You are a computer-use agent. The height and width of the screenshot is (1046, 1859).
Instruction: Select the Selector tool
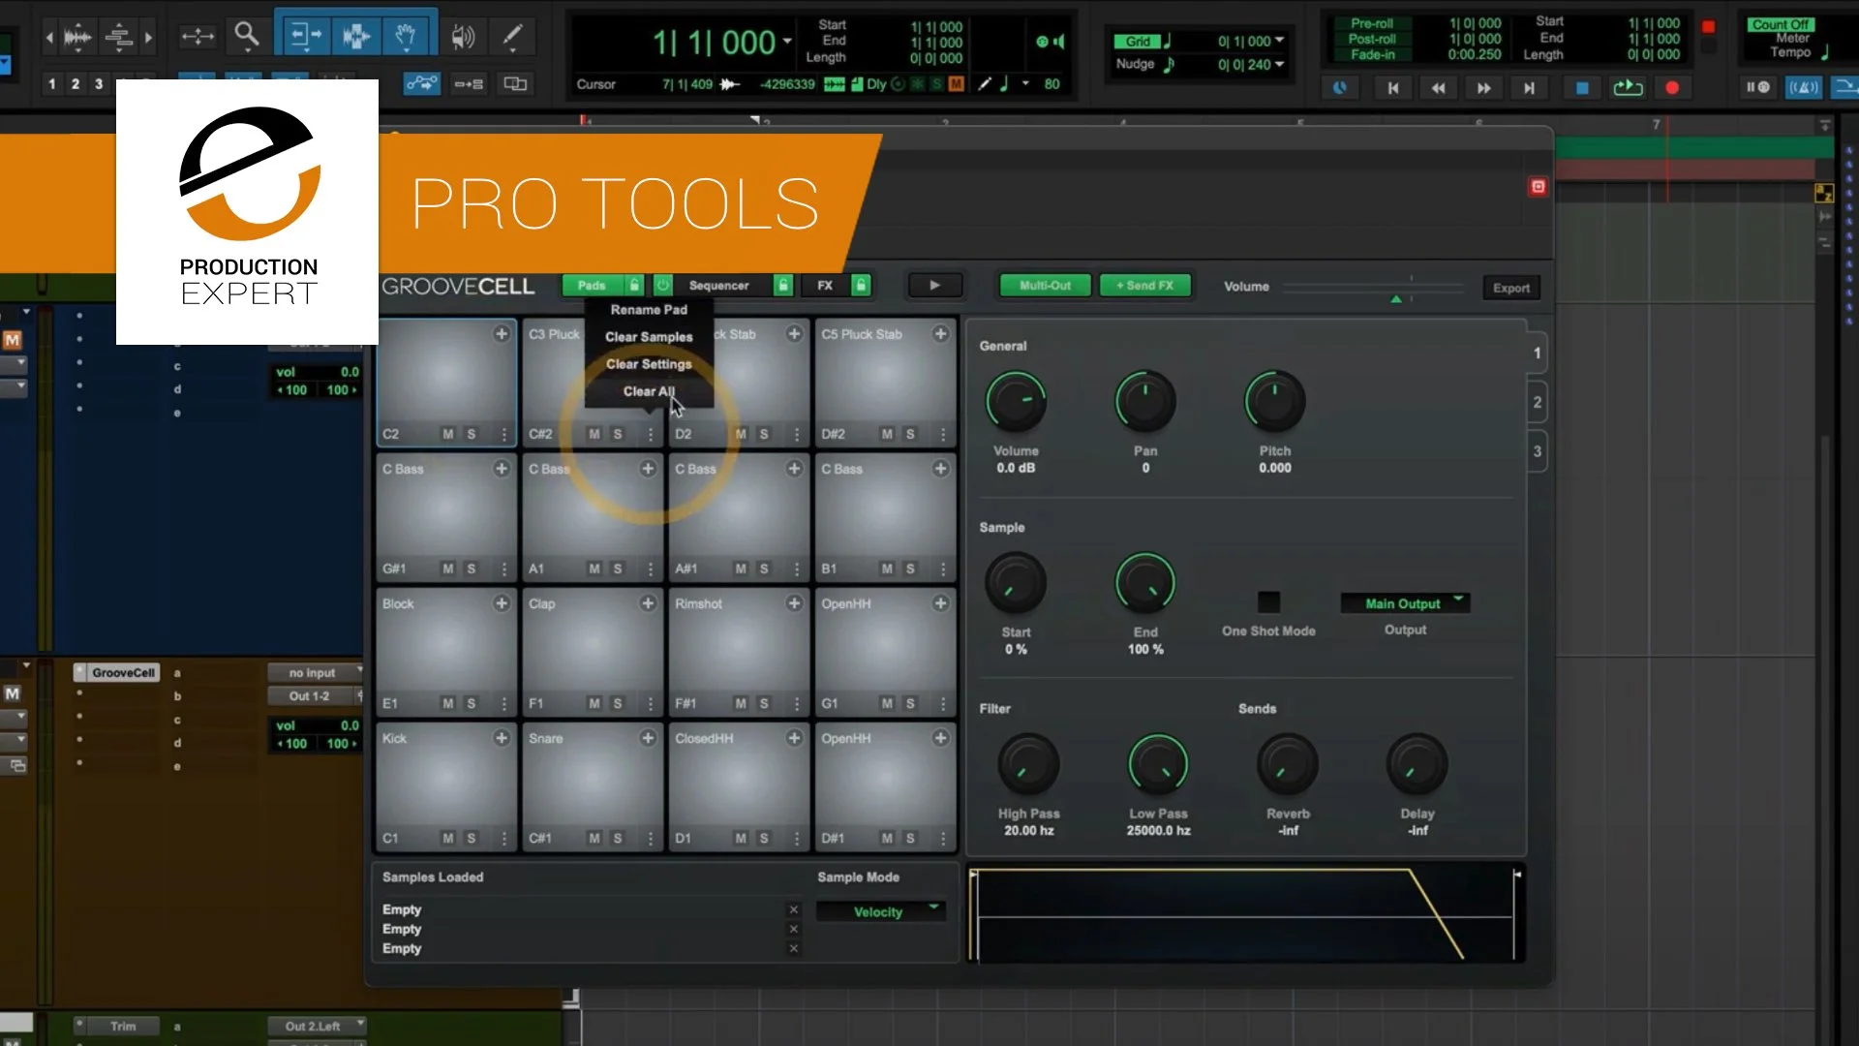[x=356, y=37]
